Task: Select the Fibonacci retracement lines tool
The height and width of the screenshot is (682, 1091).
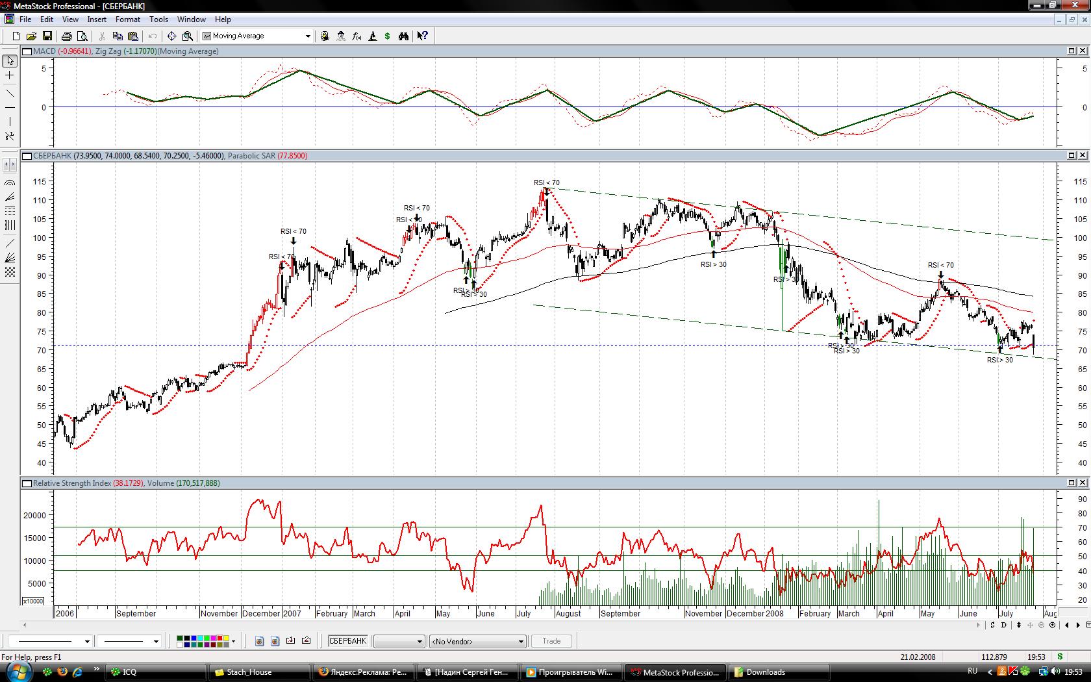Action: coord(10,211)
